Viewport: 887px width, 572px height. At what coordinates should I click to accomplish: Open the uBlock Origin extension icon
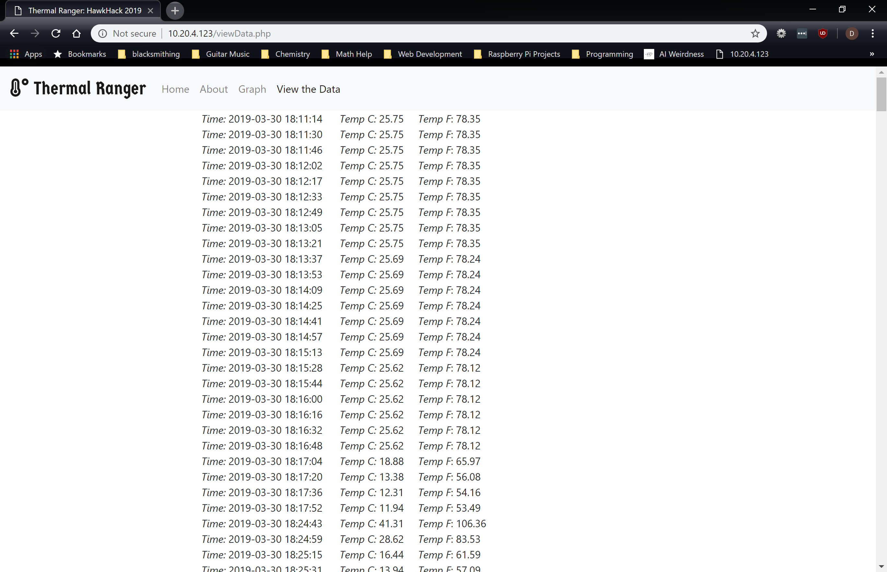[x=822, y=33]
